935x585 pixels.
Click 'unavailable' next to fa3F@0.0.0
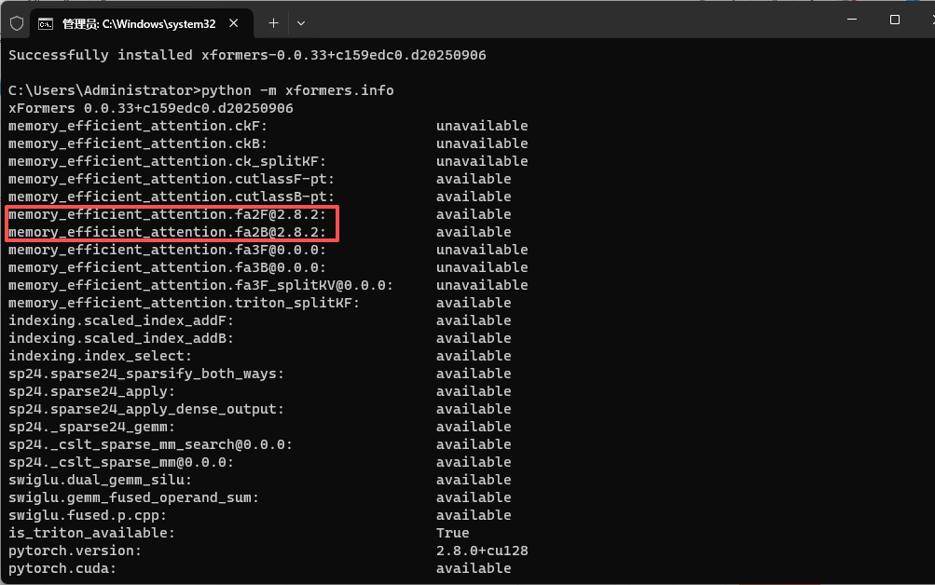tap(481, 250)
